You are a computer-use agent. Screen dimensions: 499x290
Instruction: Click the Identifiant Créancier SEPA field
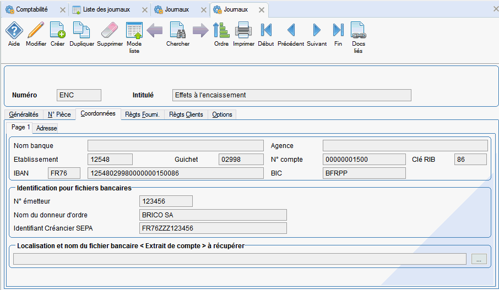213,228
